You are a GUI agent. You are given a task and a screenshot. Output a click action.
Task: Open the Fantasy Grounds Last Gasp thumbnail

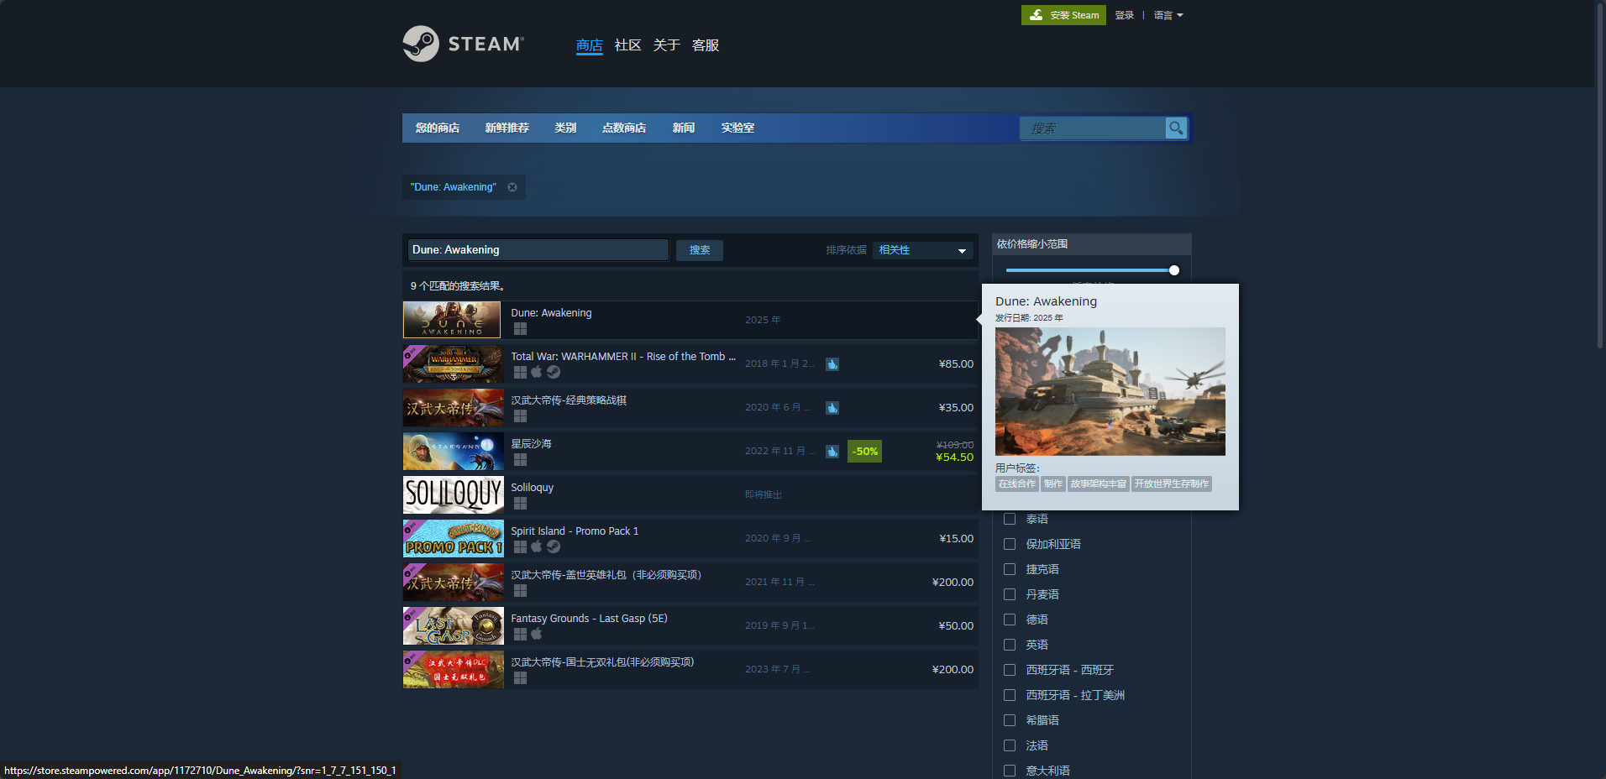454,625
